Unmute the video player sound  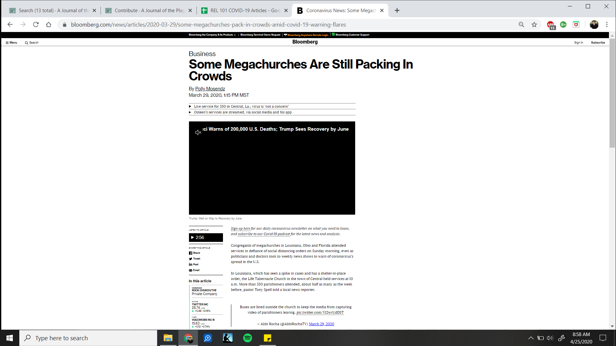(x=198, y=132)
